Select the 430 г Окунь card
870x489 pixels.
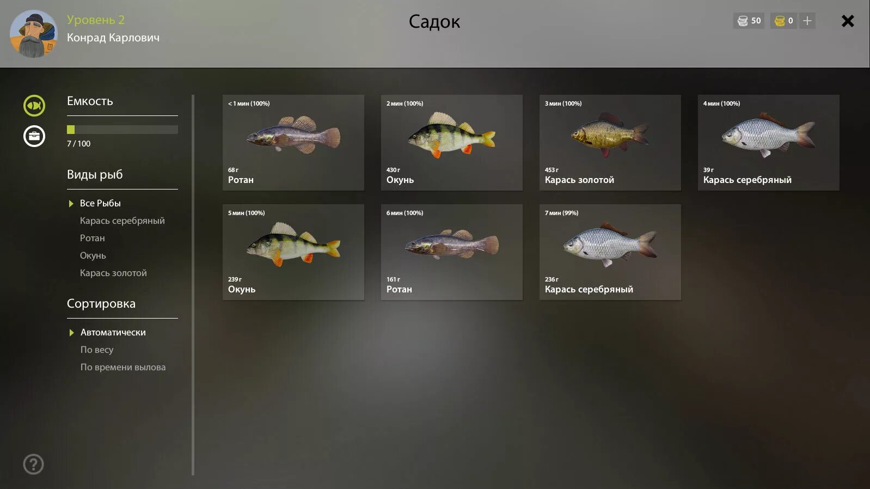(x=452, y=143)
